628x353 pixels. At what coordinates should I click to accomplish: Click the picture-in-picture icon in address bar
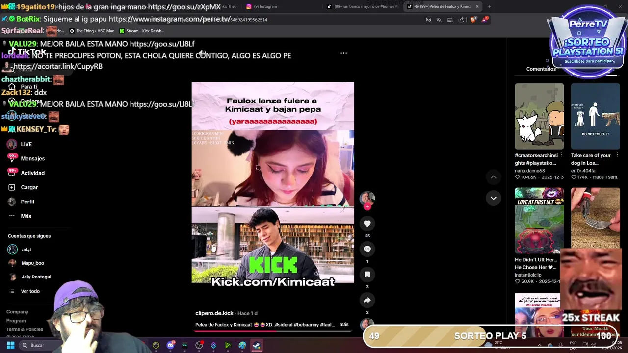(450, 20)
